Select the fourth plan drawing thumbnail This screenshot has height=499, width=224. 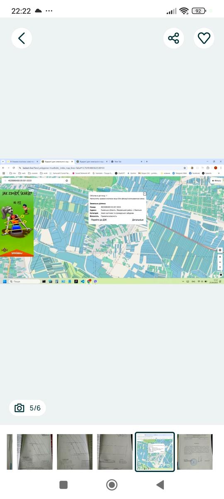point(115,452)
